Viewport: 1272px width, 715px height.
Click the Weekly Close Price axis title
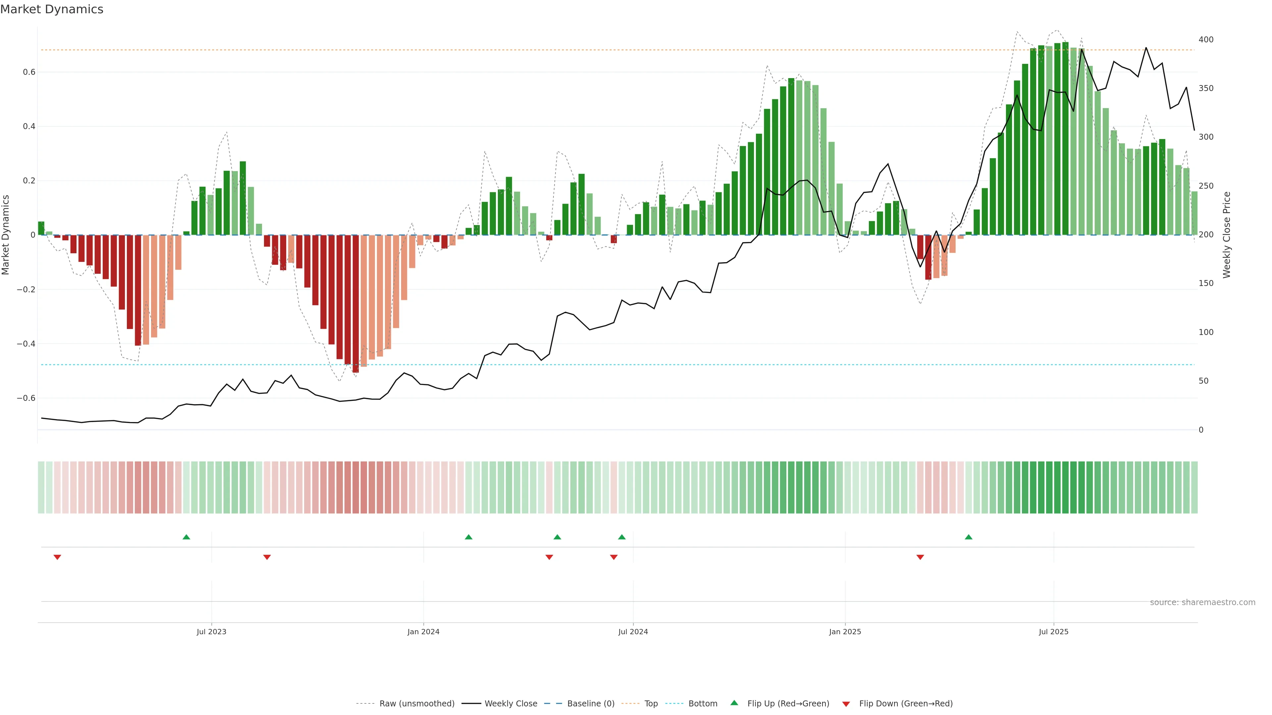(x=1227, y=235)
